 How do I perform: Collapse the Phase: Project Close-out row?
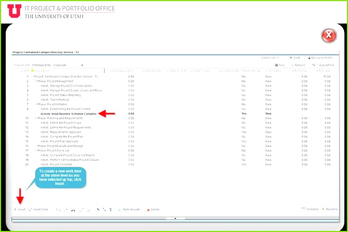(35, 151)
